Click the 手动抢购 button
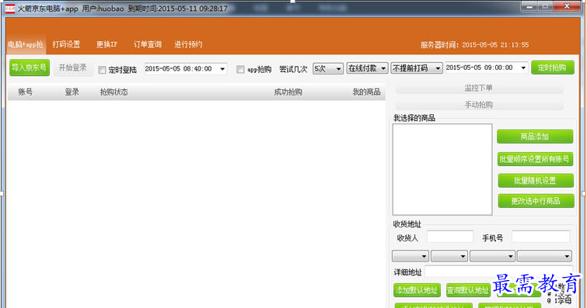Viewport: 587px width, 308px height. pyautogui.click(x=479, y=105)
